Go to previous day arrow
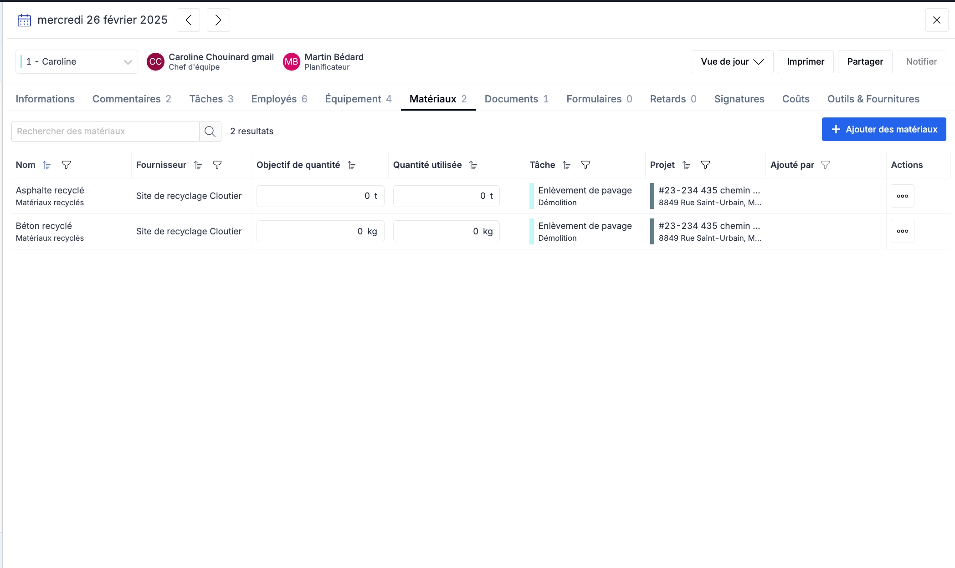 pyautogui.click(x=188, y=20)
